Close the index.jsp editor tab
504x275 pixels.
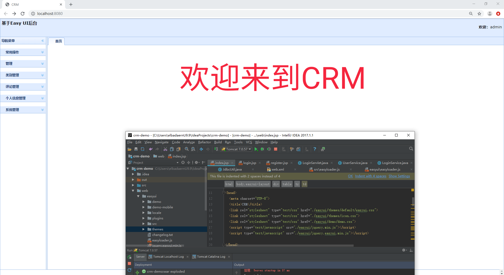click(x=232, y=163)
